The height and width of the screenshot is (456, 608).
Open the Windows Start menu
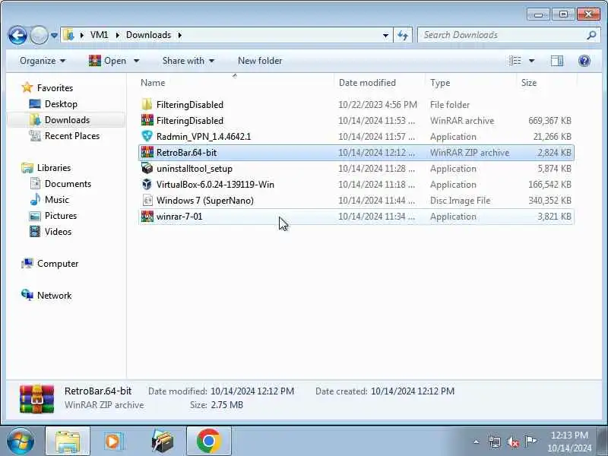pyautogui.click(x=20, y=442)
